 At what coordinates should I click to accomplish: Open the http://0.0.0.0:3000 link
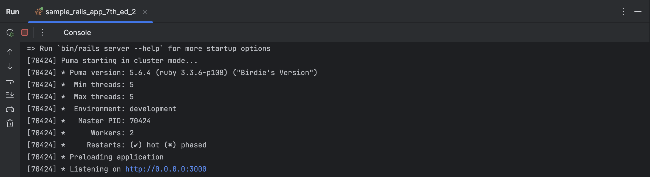coord(165,169)
